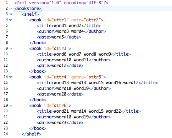Collapse the book attr1 fold arrow
The image size is (172, 138).
[x=11, y=20]
